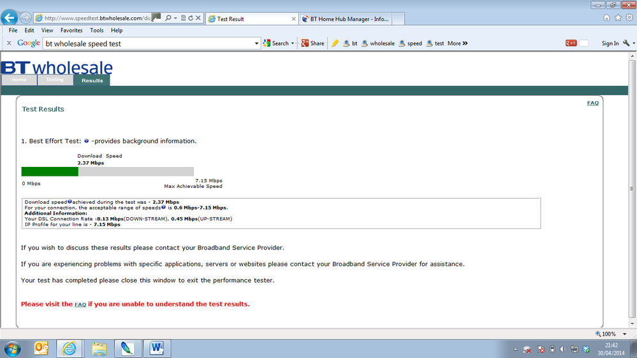
Task: Refresh the page using the reload icon
Action: (x=191, y=18)
